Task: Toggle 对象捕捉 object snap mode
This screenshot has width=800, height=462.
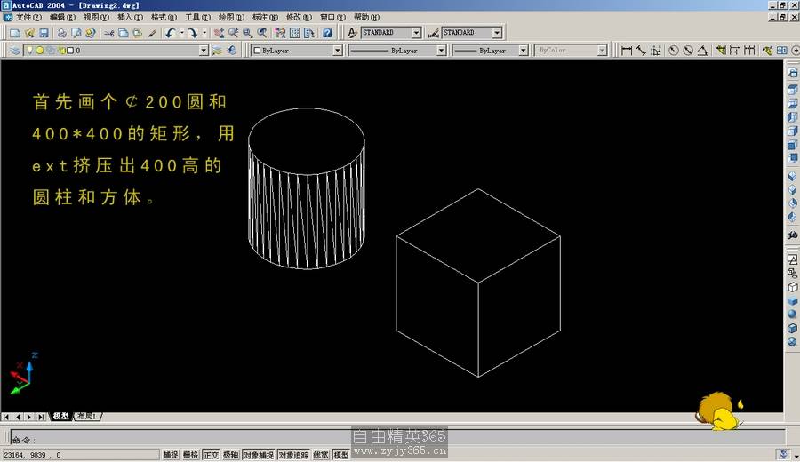Action: point(257,455)
